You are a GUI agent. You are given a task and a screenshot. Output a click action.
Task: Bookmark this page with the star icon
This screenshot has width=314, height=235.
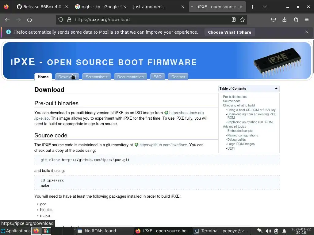[x=242, y=20]
